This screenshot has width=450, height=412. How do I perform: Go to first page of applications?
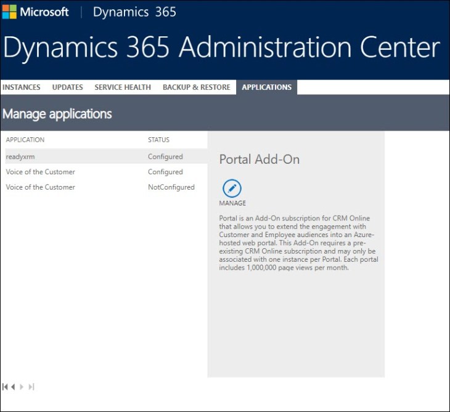5,387
